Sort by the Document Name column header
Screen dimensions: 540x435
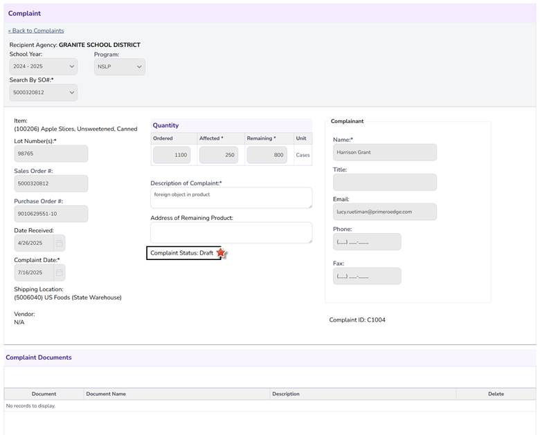[106, 394]
